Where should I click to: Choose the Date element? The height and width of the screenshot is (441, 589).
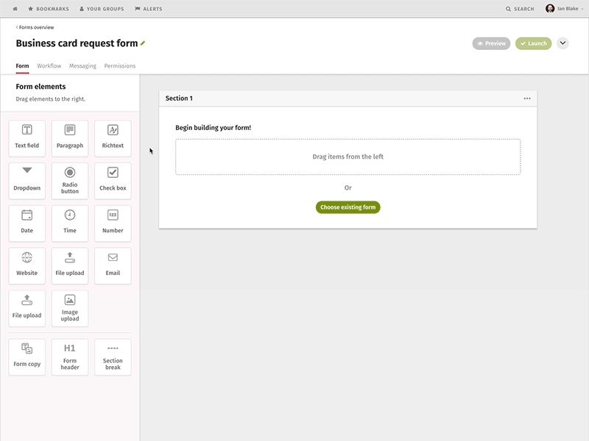[27, 223]
